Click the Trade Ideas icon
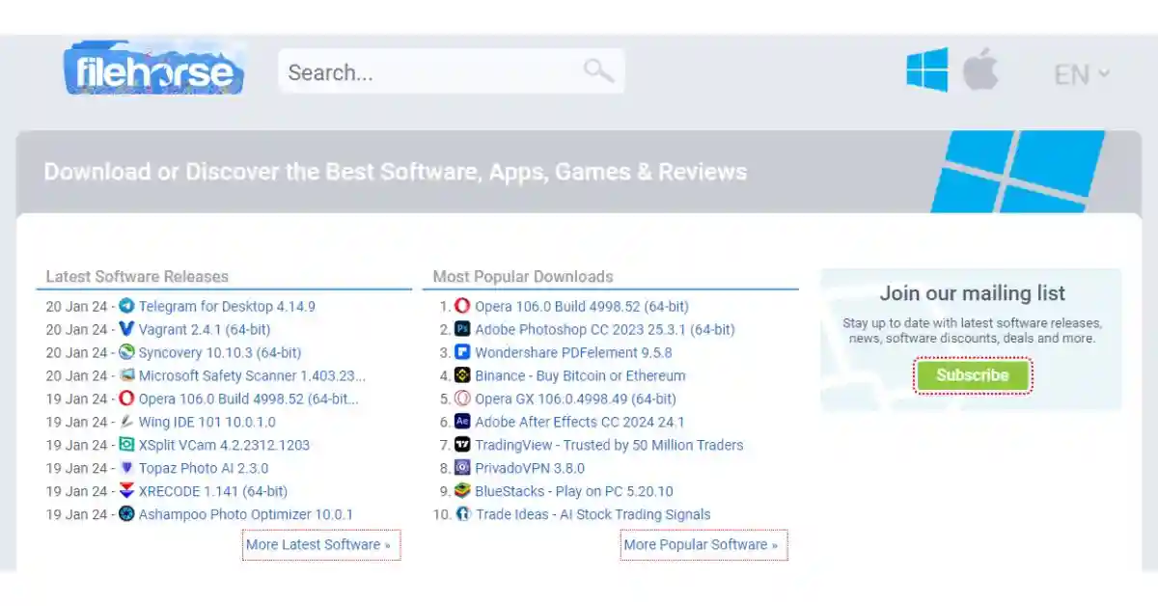The width and height of the screenshot is (1158, 606). (462, 514)
